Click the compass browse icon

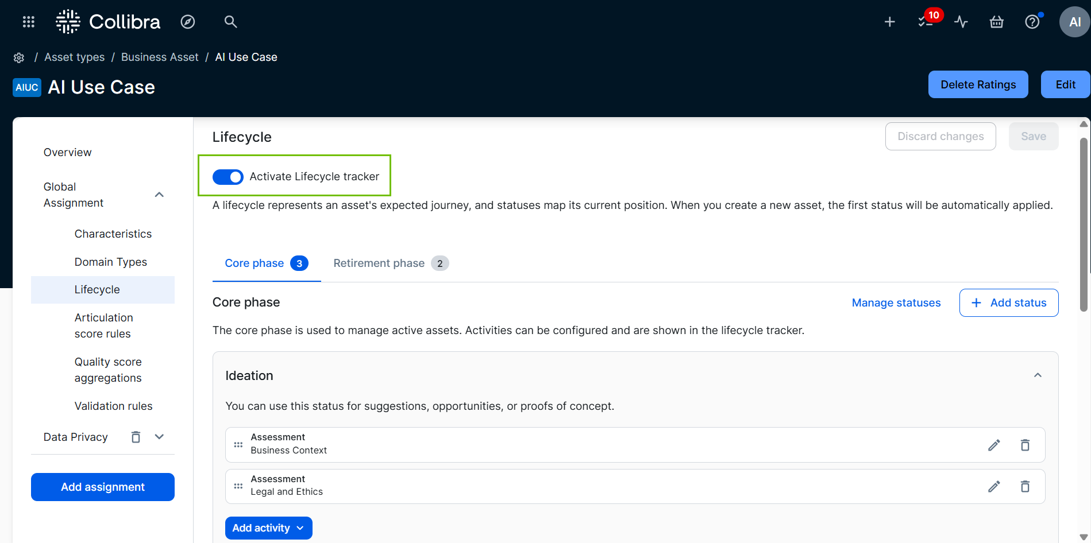[x=188, y=22]
